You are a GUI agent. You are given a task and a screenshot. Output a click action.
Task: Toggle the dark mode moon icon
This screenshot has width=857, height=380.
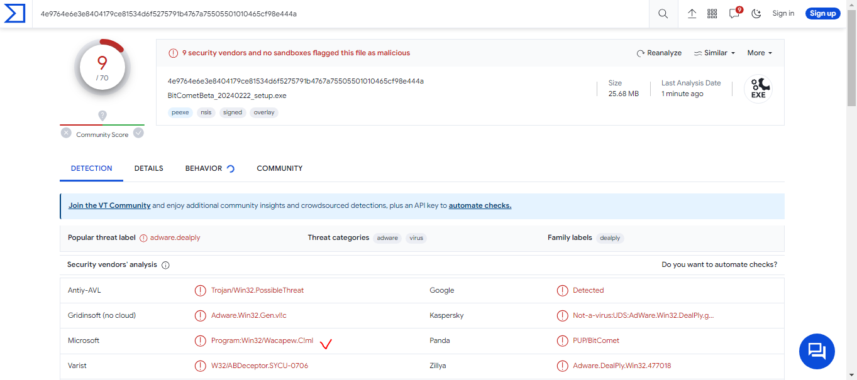pyautogui.click(x=756, y=14)
